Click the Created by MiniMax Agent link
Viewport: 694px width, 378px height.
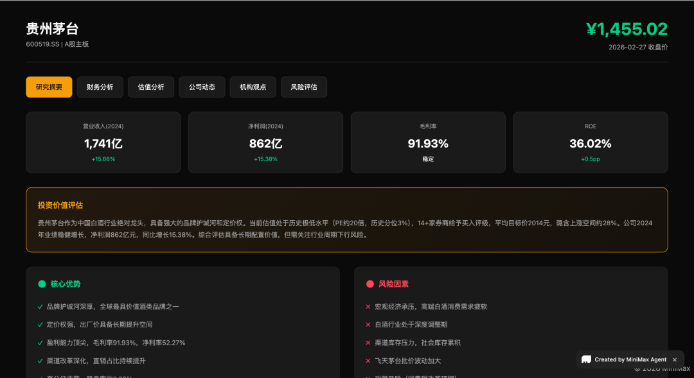pos(630,359)
